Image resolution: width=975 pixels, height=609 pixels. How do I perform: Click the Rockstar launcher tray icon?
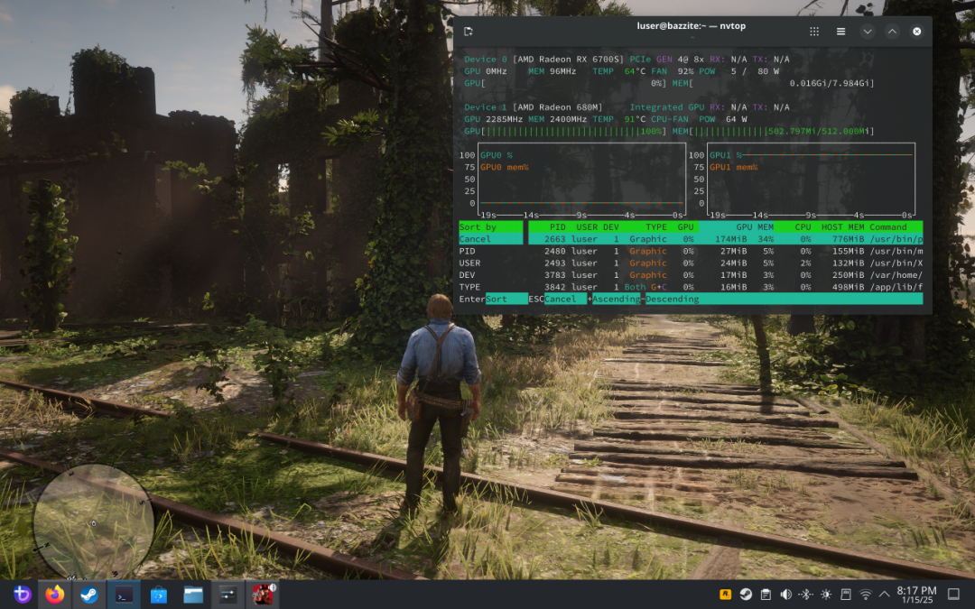[725, 595]
